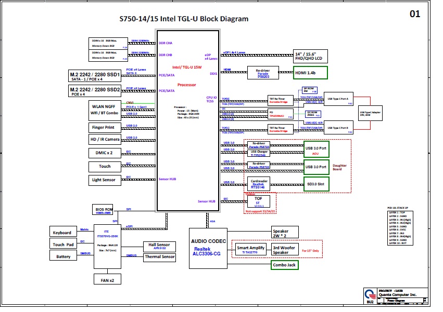The width and height of the screenshot is (443, 312).
Task: Click the red "For 15" Only" note
Action: pyautogui.click(x=310, y=251)
